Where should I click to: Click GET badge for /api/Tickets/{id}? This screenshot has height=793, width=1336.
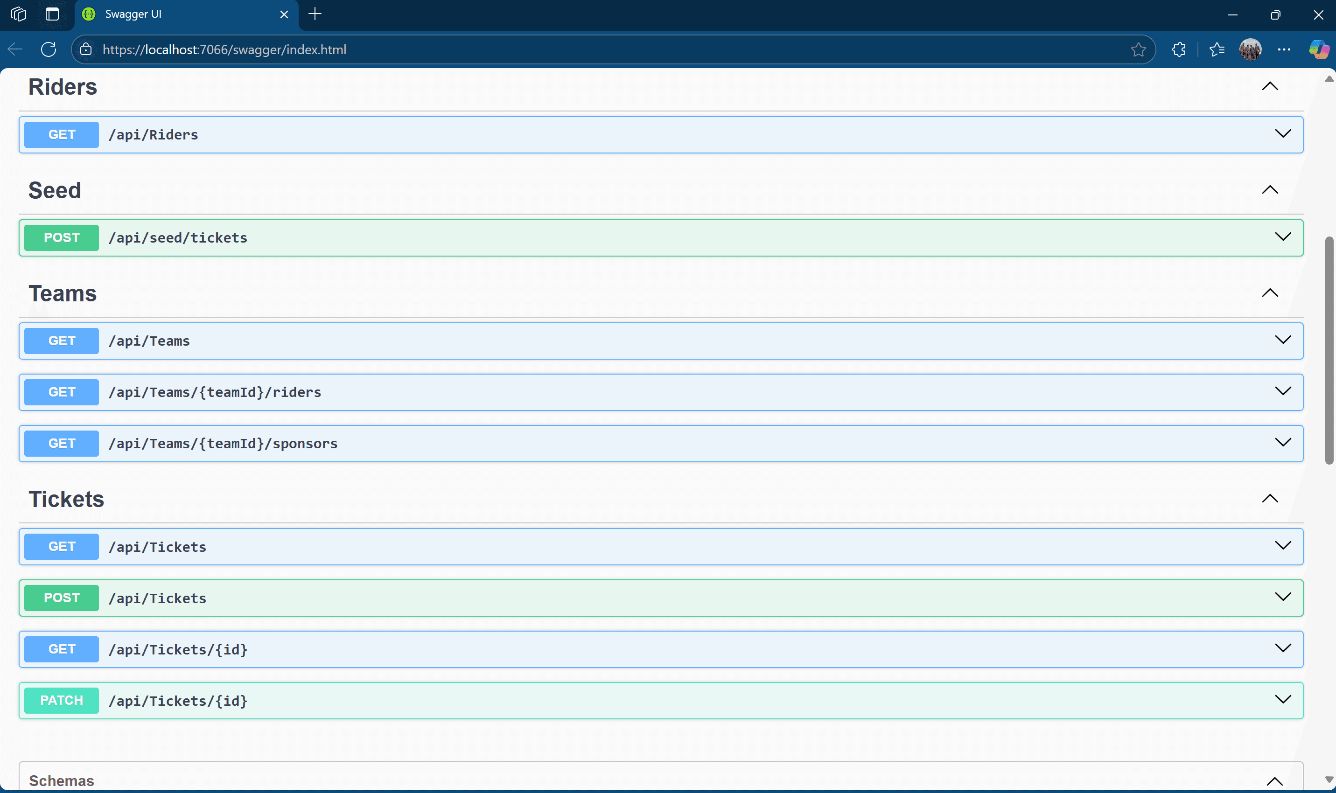[62, 649]
